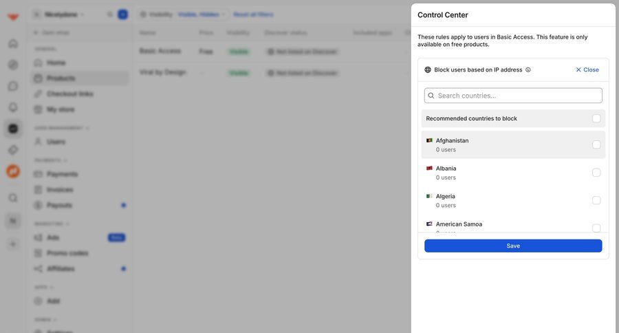Click the info icon after IP address text

(528, 69)
